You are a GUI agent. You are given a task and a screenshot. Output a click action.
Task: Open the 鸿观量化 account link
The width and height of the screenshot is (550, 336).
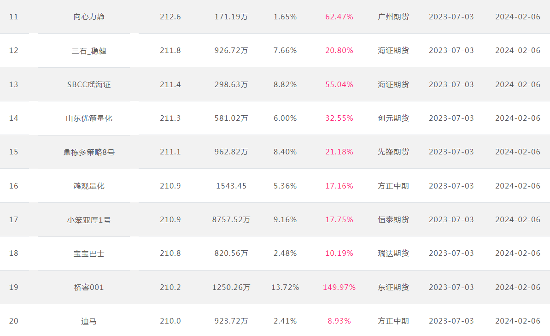(89, 186)
